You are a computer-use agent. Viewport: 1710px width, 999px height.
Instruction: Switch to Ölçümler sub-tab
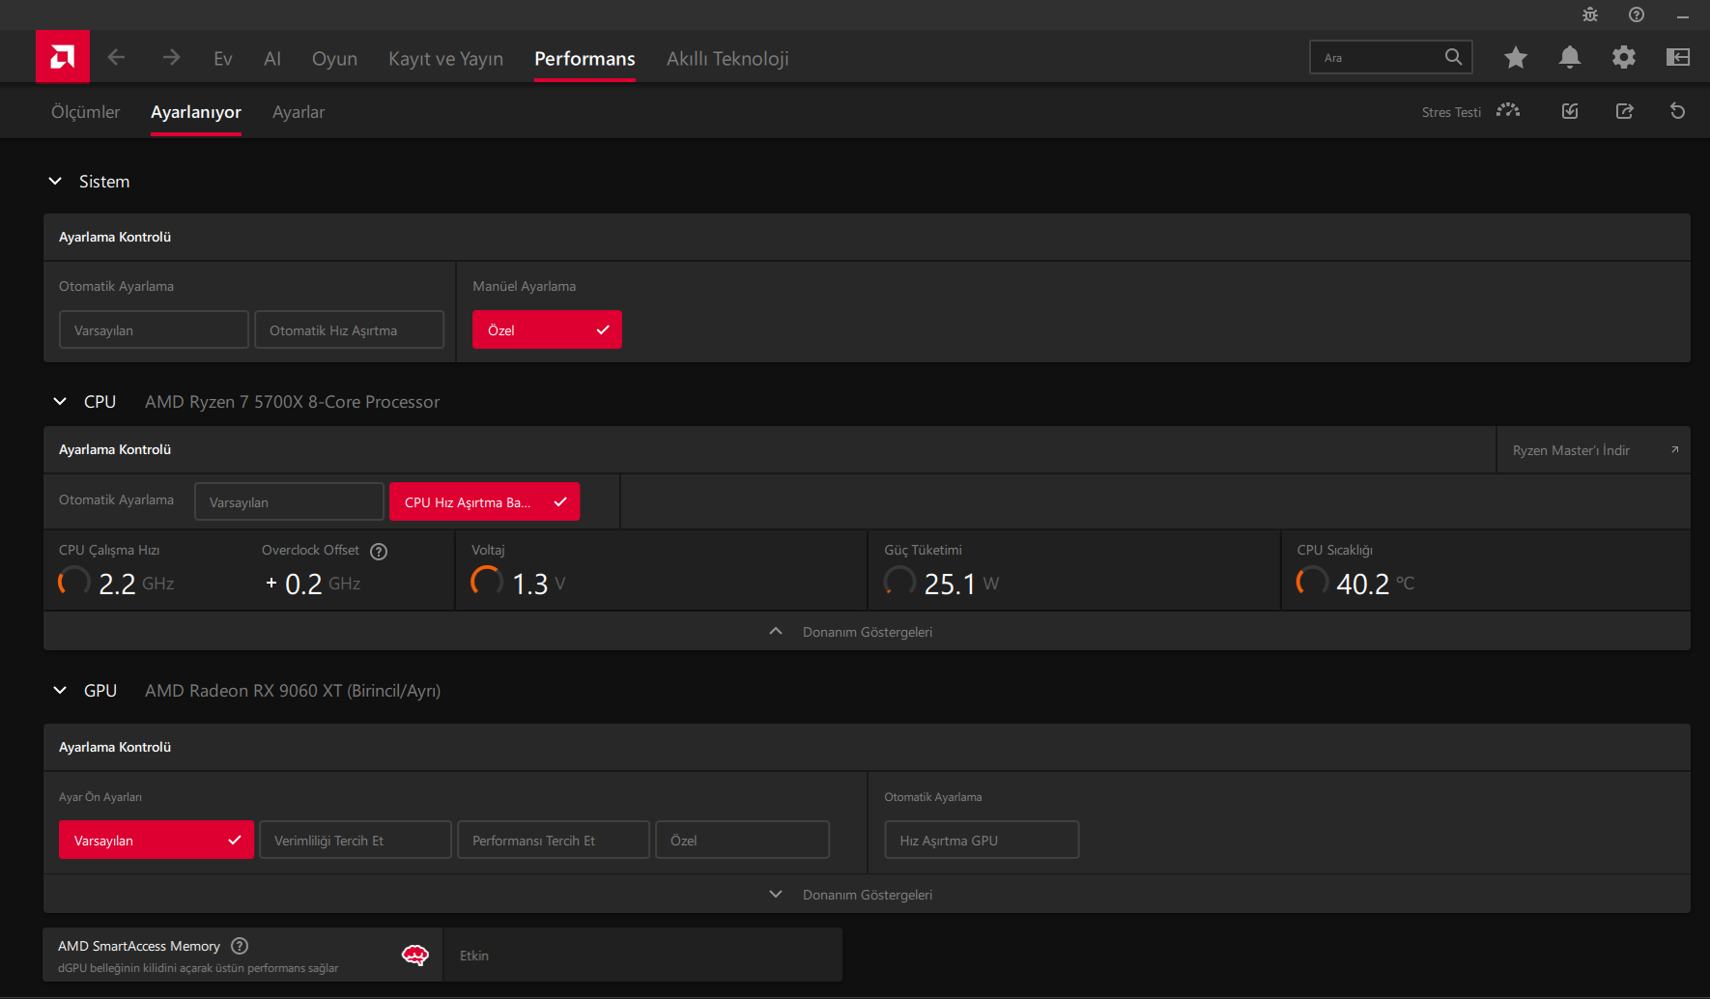coord(85,112)
